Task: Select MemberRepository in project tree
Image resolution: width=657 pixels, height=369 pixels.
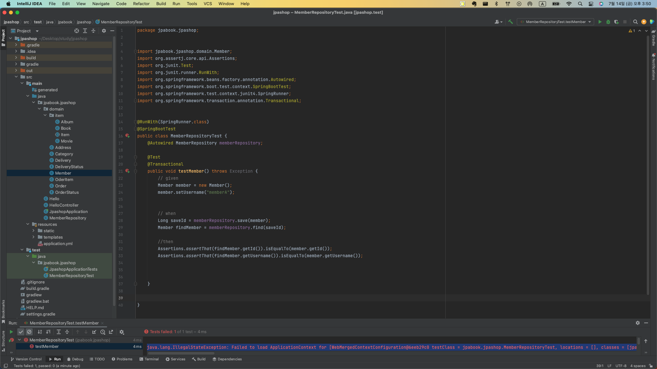Action: [68, 218]
